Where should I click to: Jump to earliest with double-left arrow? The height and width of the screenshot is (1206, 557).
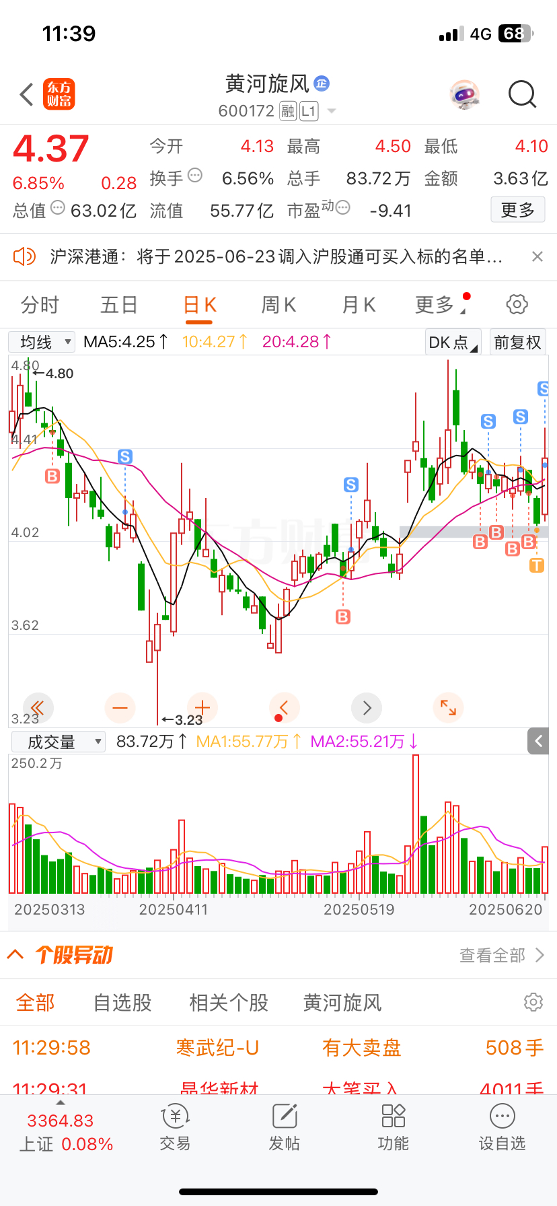point(38,708)
